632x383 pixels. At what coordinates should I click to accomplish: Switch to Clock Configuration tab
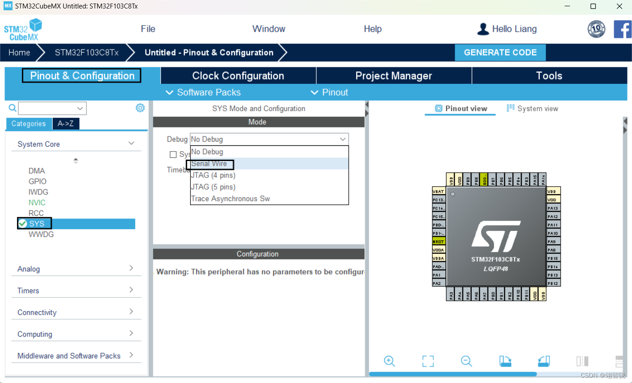(x=238, y=76)
